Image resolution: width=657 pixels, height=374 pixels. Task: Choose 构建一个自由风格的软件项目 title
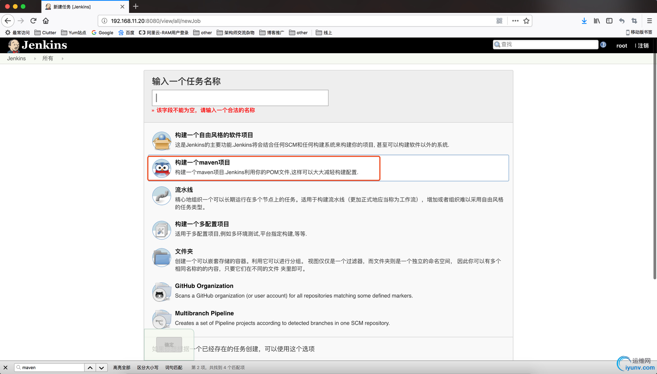214,135
